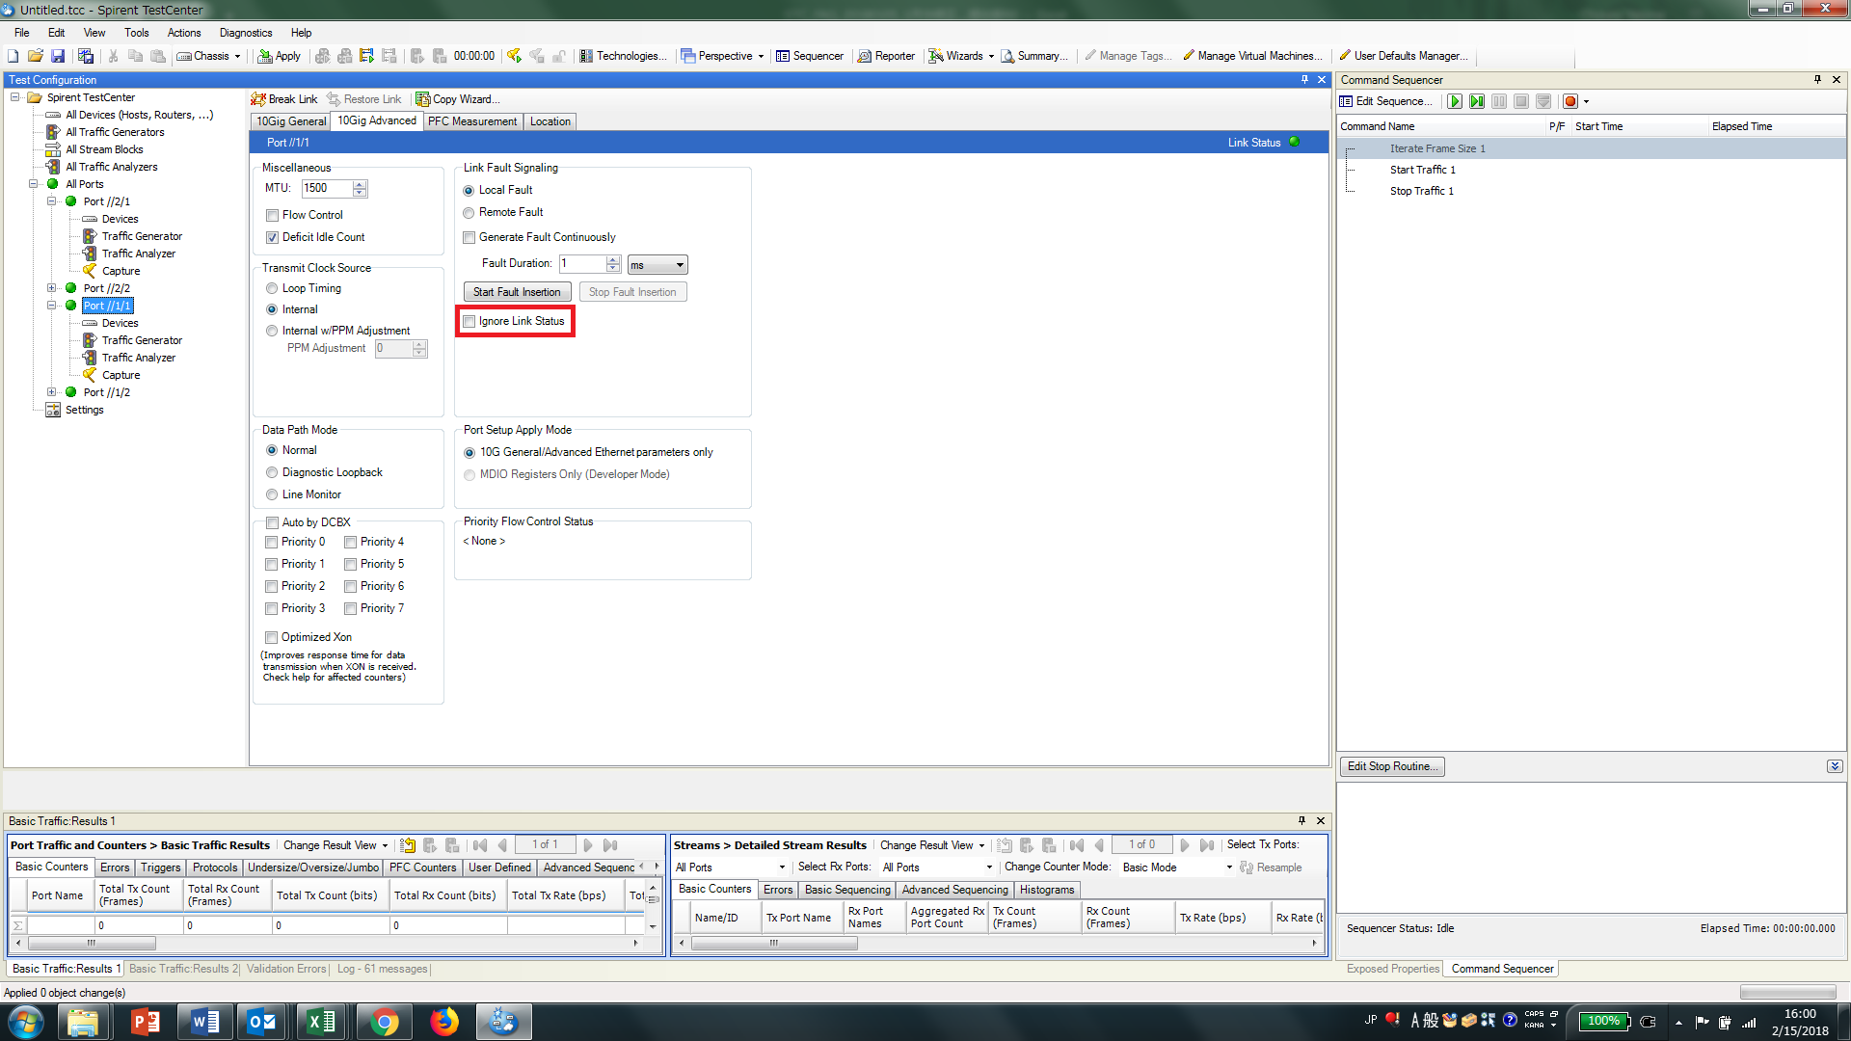Open the Triggers results tab
This screenshot has width=1851, height=1041.
tap(160, 867)
